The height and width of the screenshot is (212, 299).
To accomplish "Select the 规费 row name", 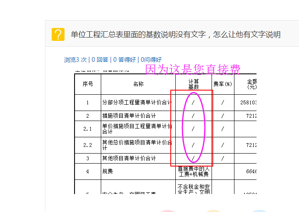I will click(x=107, y=171).
